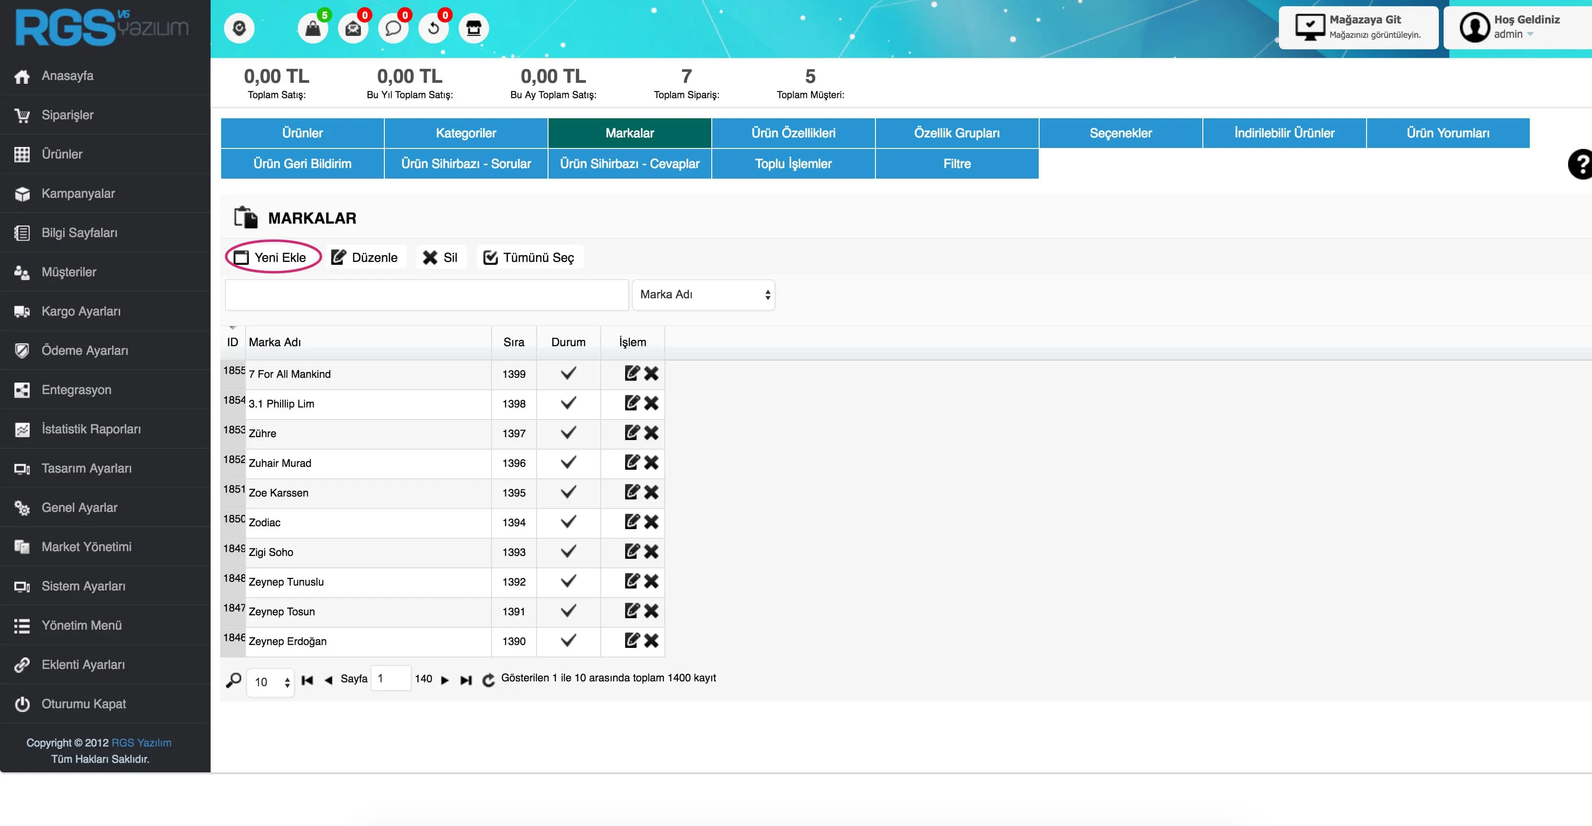Click the shopping bag orders icon in header
1592x826 pixels.
(313, 28)
